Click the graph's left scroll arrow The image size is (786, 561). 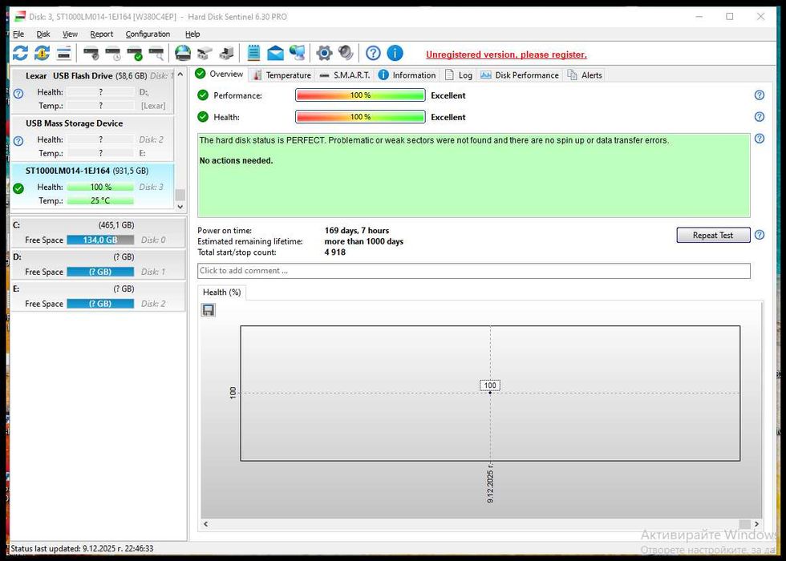(x=205, y=524)
